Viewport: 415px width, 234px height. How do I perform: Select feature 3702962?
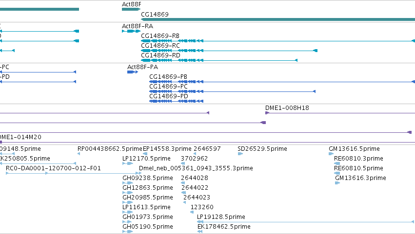194,159
